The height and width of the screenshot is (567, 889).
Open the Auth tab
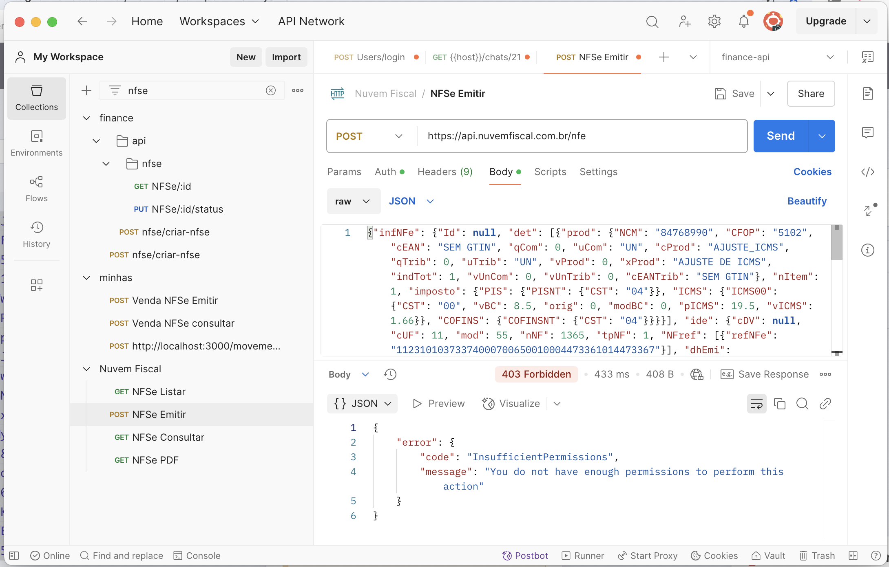pos(389,172)
